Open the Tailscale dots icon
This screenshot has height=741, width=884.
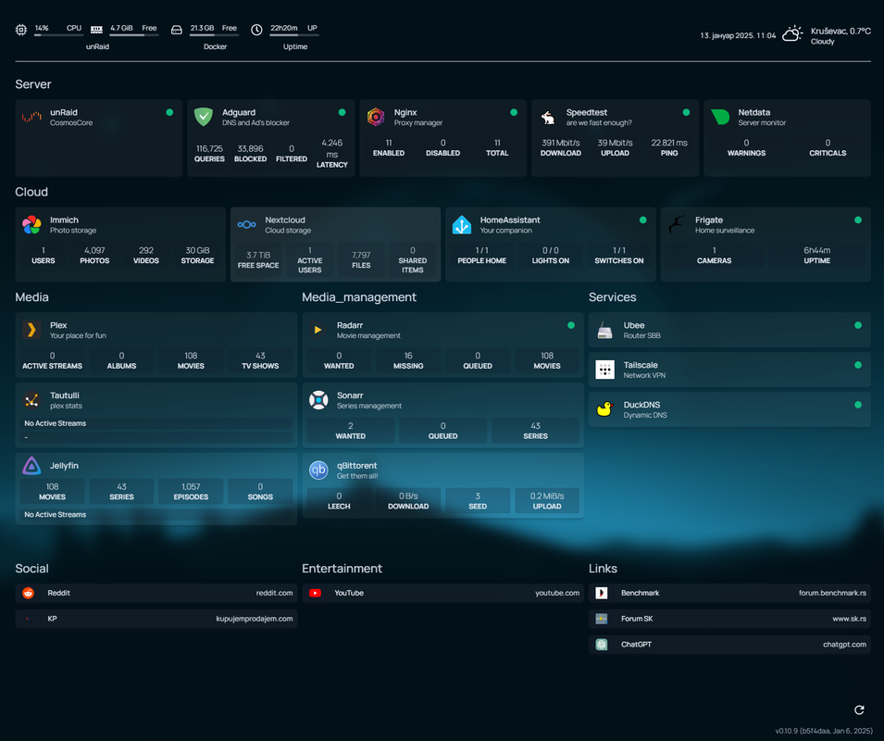point(605,370)
